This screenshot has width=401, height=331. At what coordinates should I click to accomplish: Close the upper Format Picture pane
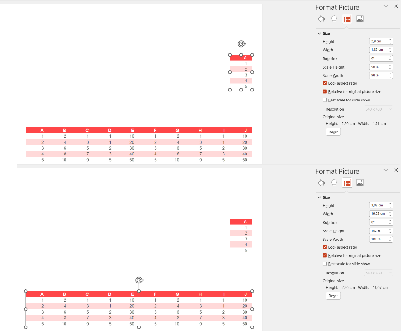396,6
